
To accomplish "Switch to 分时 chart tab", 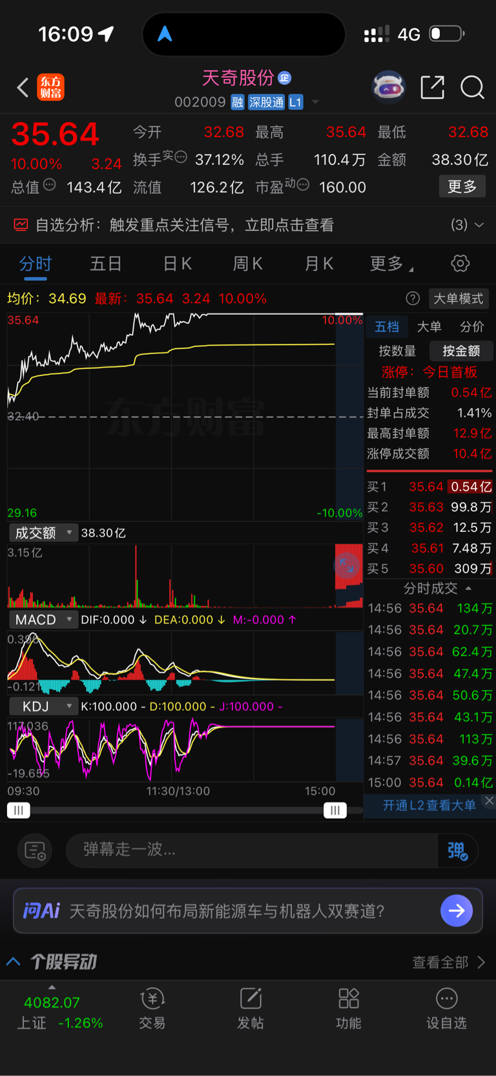I will (x=36, y=264).
